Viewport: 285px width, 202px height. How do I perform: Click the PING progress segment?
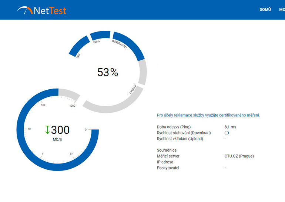coord(100,35)
